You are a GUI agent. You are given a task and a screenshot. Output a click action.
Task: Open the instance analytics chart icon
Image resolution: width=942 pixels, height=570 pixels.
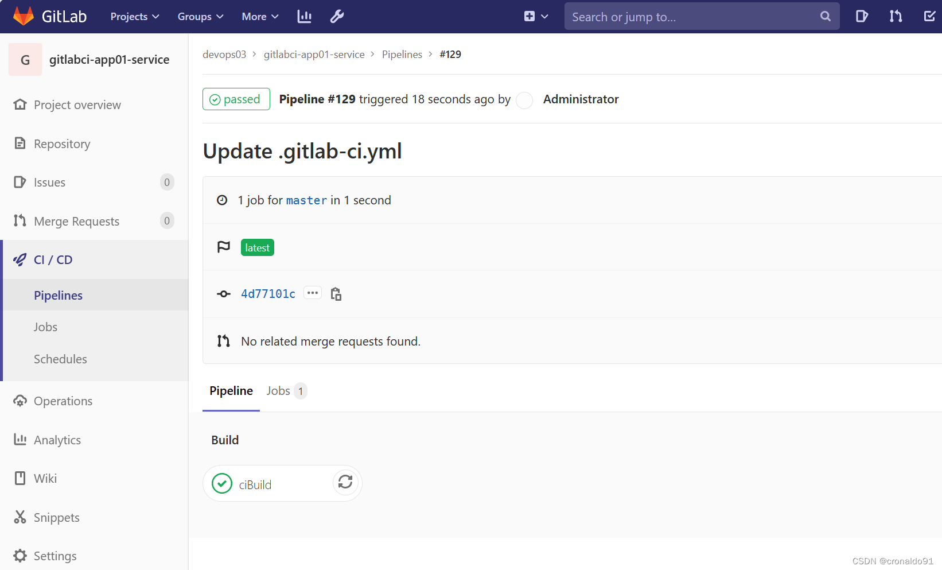304,17
